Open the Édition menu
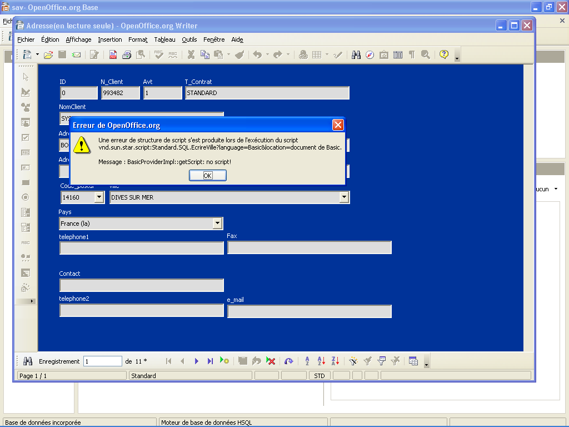This screenshot has width=569, height=427. tap(50, 39)
